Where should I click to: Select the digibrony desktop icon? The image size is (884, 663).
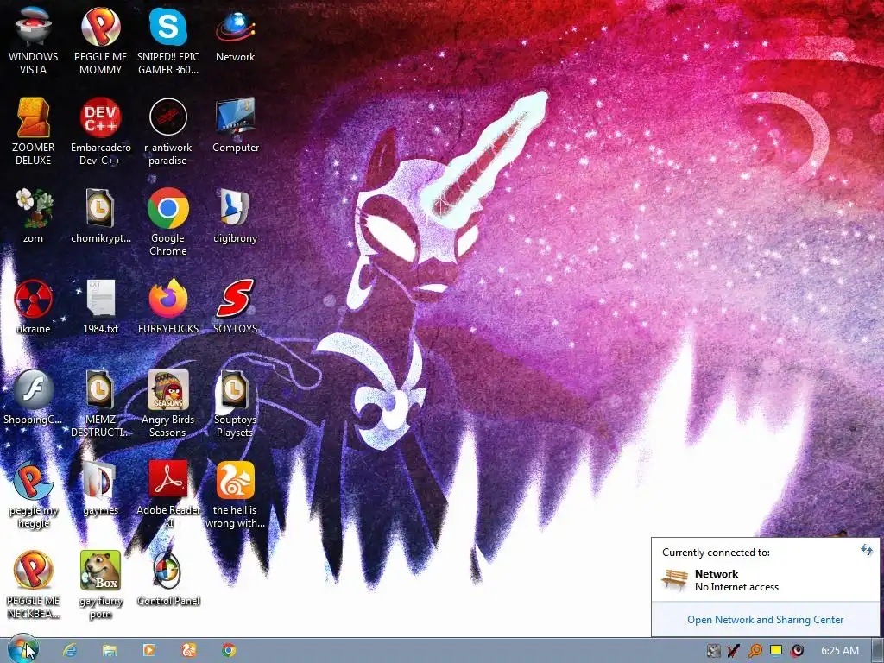(235, 215)
